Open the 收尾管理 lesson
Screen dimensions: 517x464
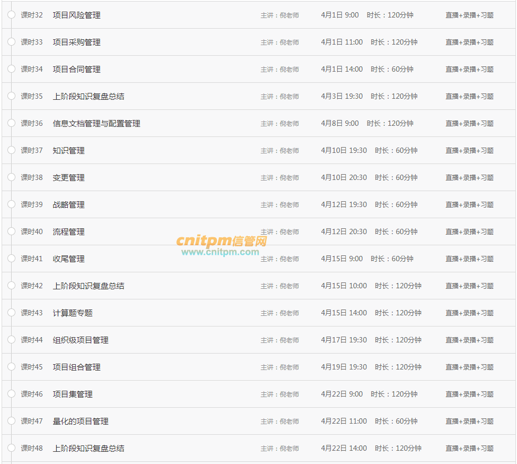click(68, 259)
